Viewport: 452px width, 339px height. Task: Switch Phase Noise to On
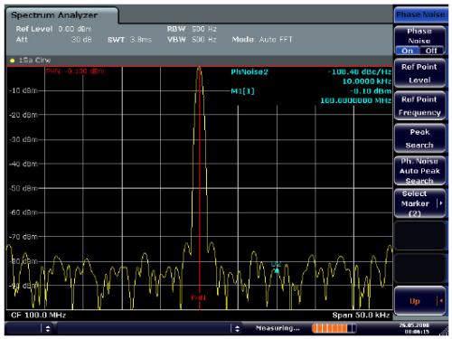point(407,51)
